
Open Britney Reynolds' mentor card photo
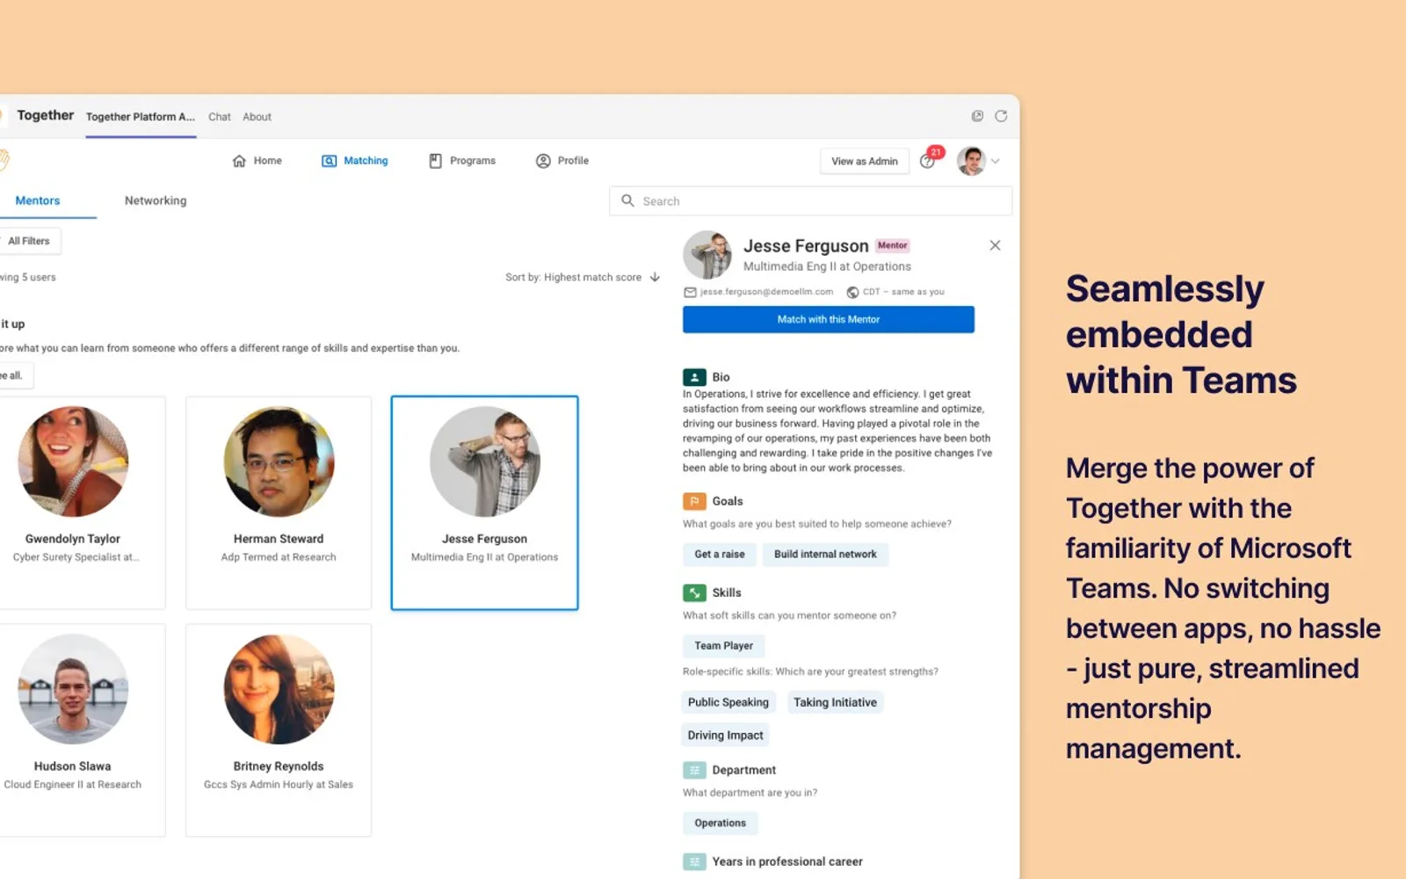tap(279, 689)
